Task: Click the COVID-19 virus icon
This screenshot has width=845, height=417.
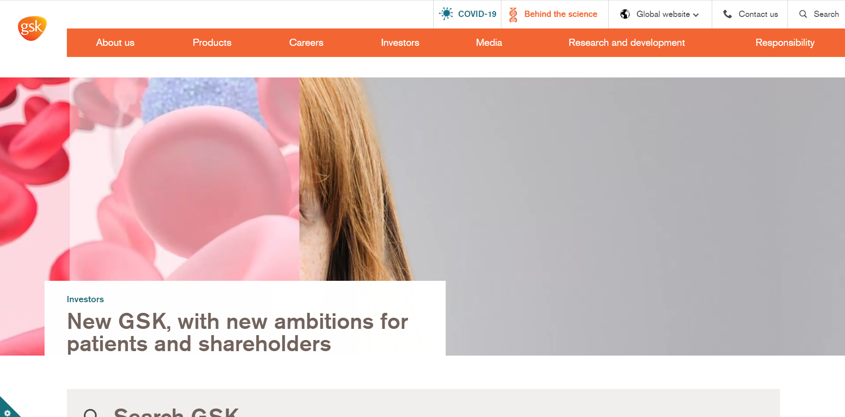Action: pos(446,13)
